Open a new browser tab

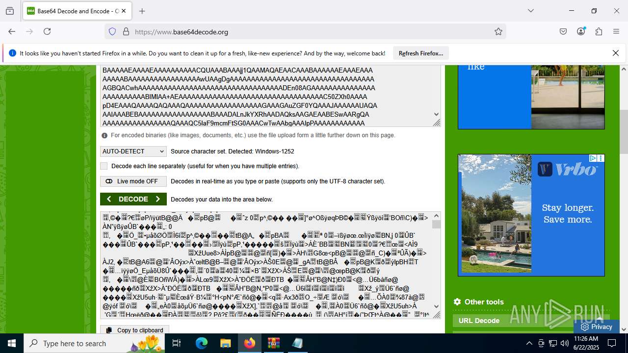142,11
